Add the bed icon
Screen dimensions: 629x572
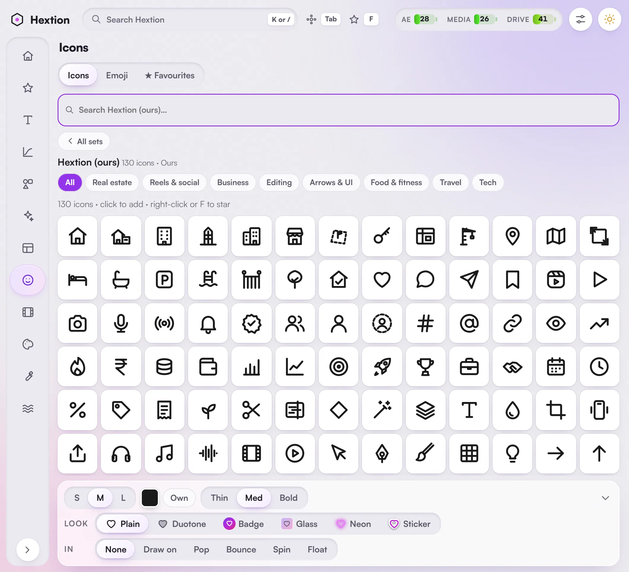click(77, 279)
